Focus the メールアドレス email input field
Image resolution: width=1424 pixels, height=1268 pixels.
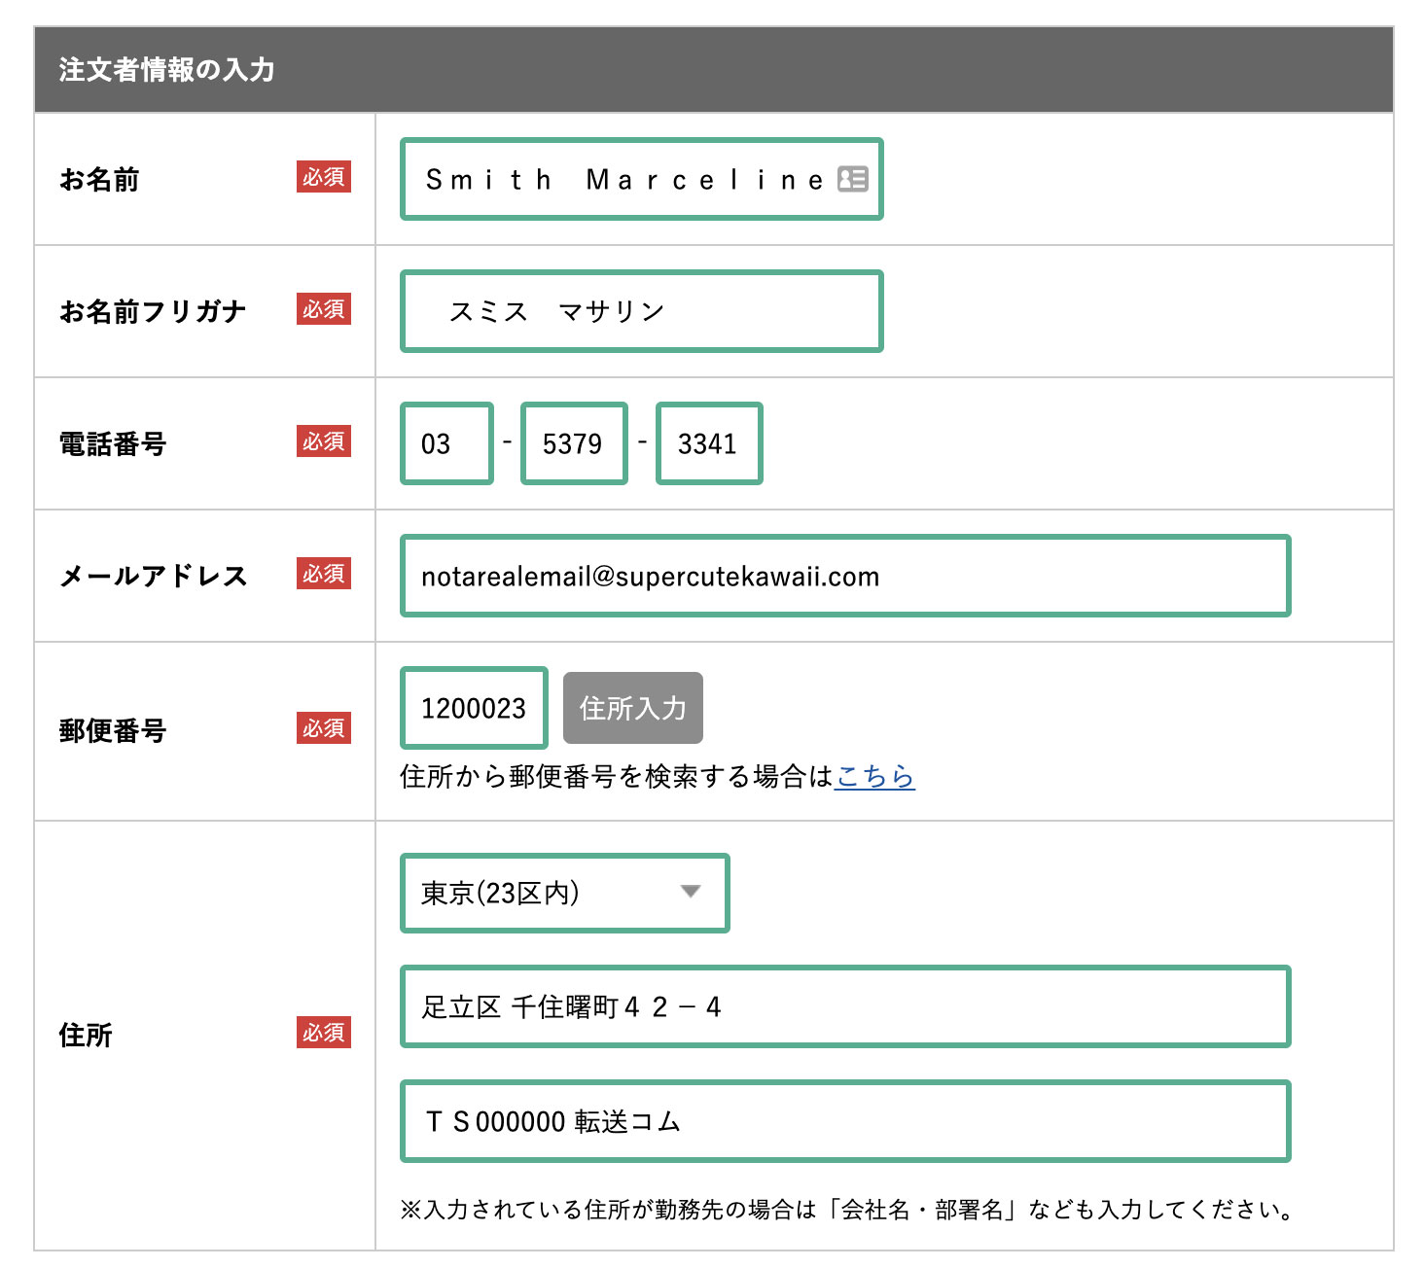click(x=844, y=576)
